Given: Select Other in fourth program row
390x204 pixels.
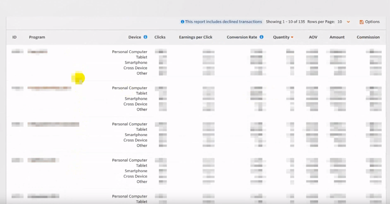Looking at the screenshot, I should 142,182.
